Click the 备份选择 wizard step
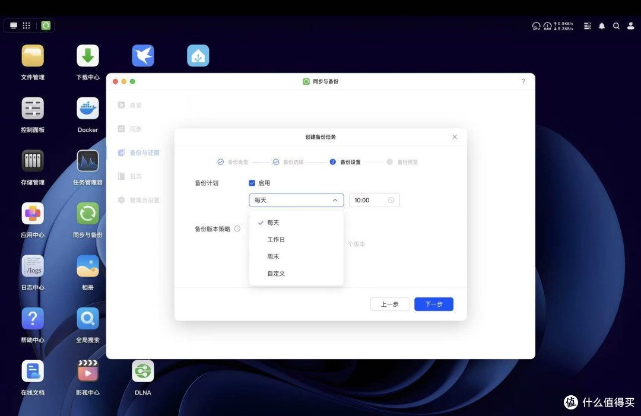The image size is (641, 416). point(288,162)
